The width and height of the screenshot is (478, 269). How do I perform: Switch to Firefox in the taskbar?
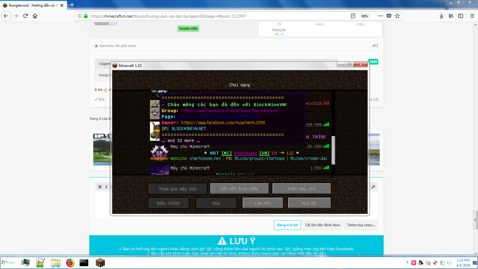pyautogui.click(x=70, y=263)
